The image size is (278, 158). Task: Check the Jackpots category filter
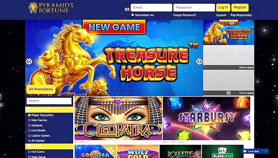pos(29,125)
